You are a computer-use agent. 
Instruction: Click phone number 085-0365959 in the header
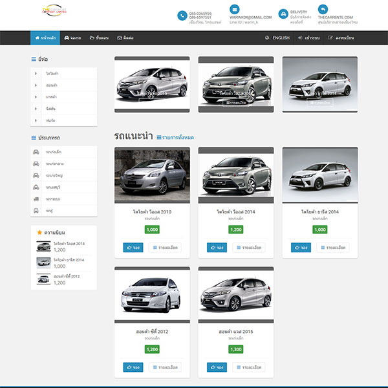click(200, 14)
